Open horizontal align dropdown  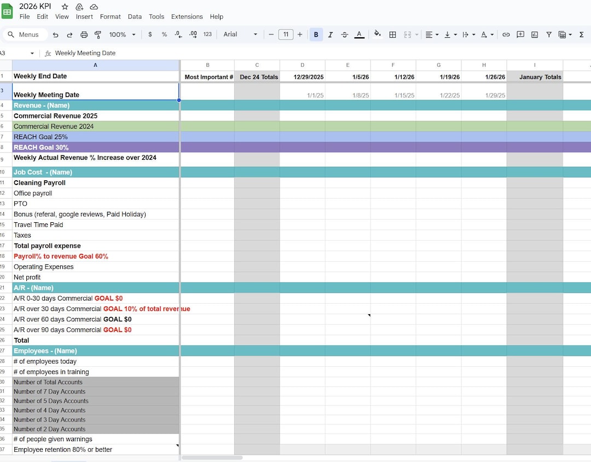[432, 34]
